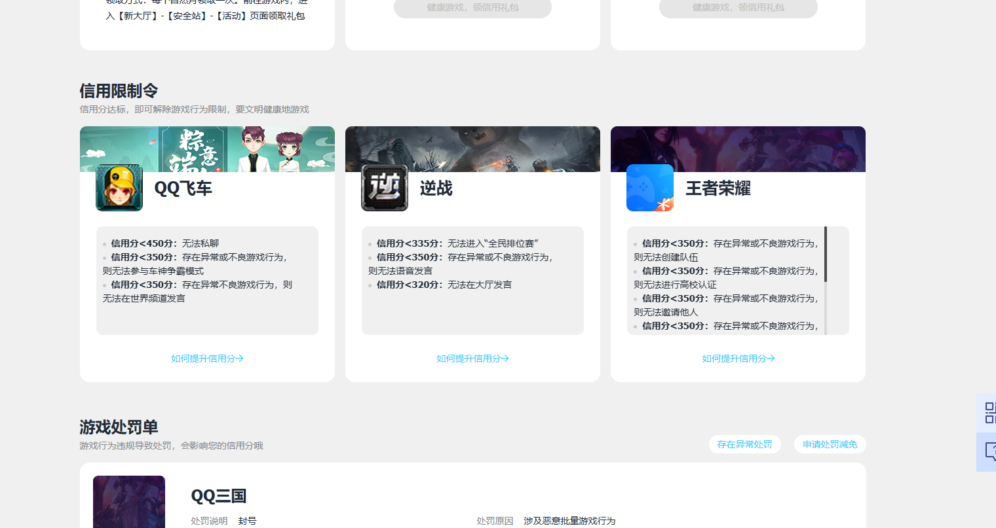Click 则无法创建队伍 rule text
The image size is (996, 528).
tap(666, 257)
